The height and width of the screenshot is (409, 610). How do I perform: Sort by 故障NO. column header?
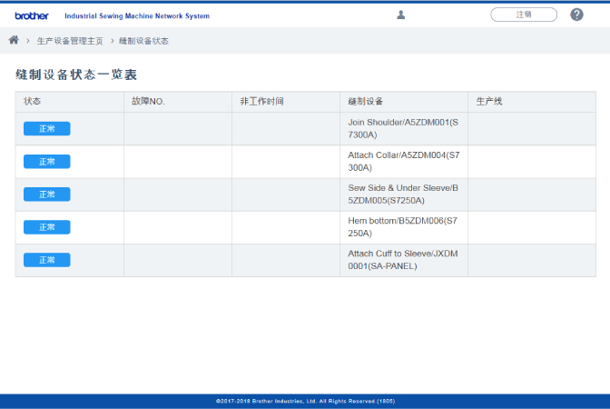point(147,101)
